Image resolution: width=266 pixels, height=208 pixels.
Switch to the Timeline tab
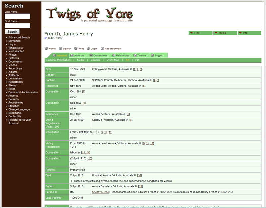coord(140,55)
